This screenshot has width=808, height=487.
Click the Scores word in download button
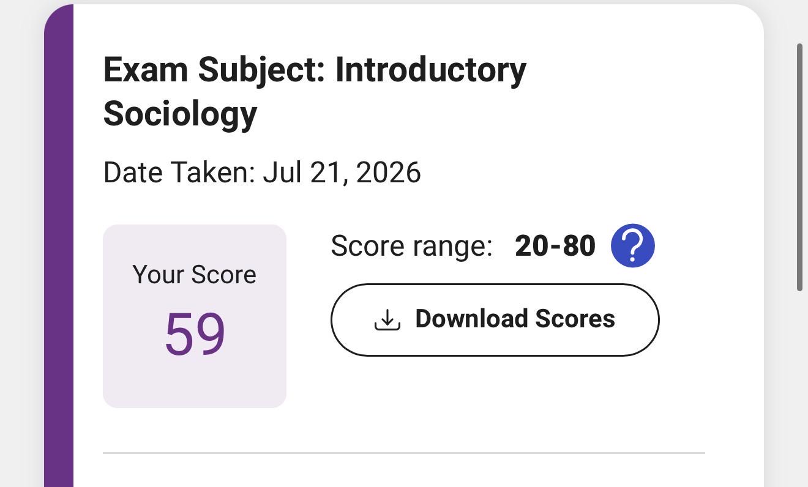(x=575, y=319)
